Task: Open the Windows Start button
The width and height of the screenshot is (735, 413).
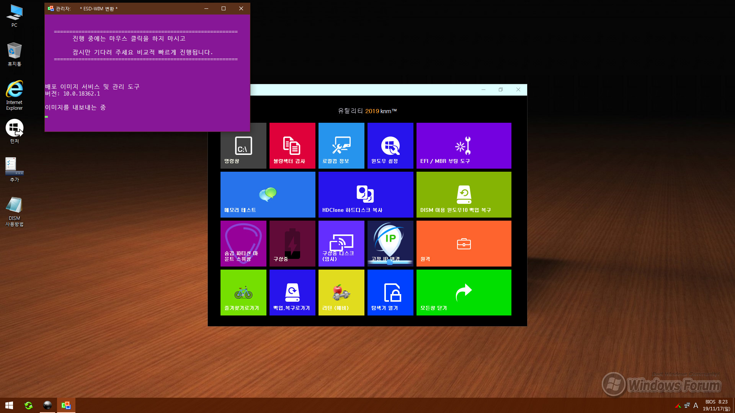Action: (x=9, y=405)
